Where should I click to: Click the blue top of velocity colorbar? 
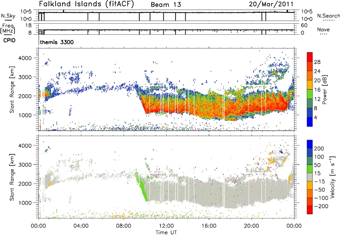(x=310, y=144)
